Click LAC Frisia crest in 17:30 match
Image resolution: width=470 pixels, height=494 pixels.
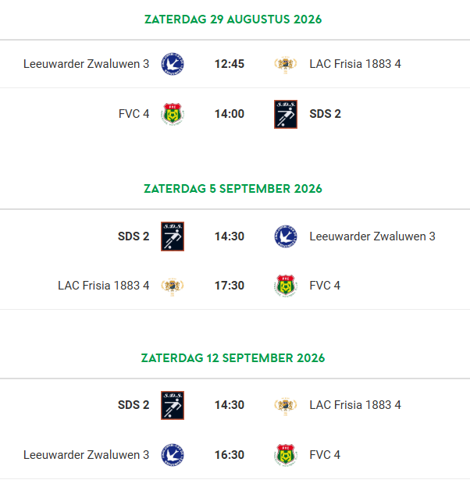click(x=173, y=286)
